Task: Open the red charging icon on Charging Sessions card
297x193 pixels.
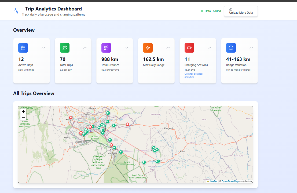Action: (189, 48)
